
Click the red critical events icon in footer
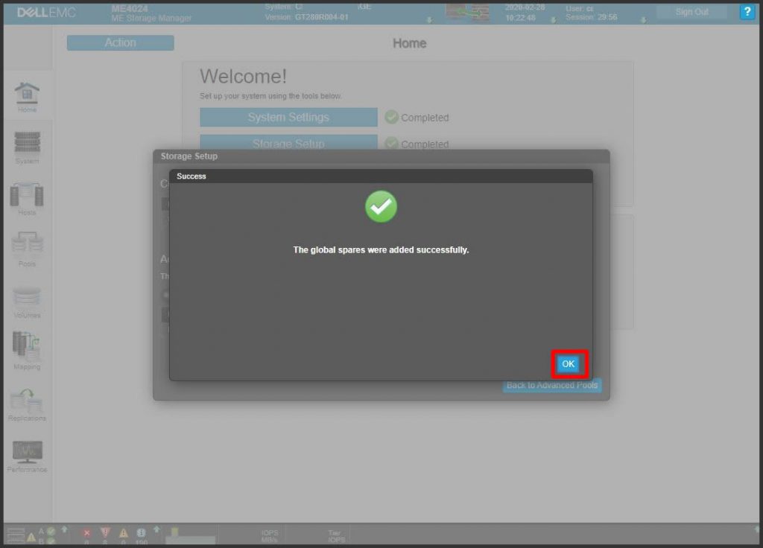point(86,533)
